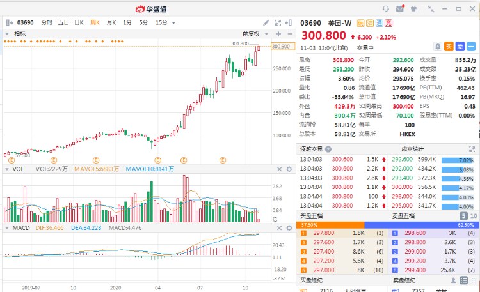Open the 成交统计 trade statistics tab
480x292 pixels.
412,150
